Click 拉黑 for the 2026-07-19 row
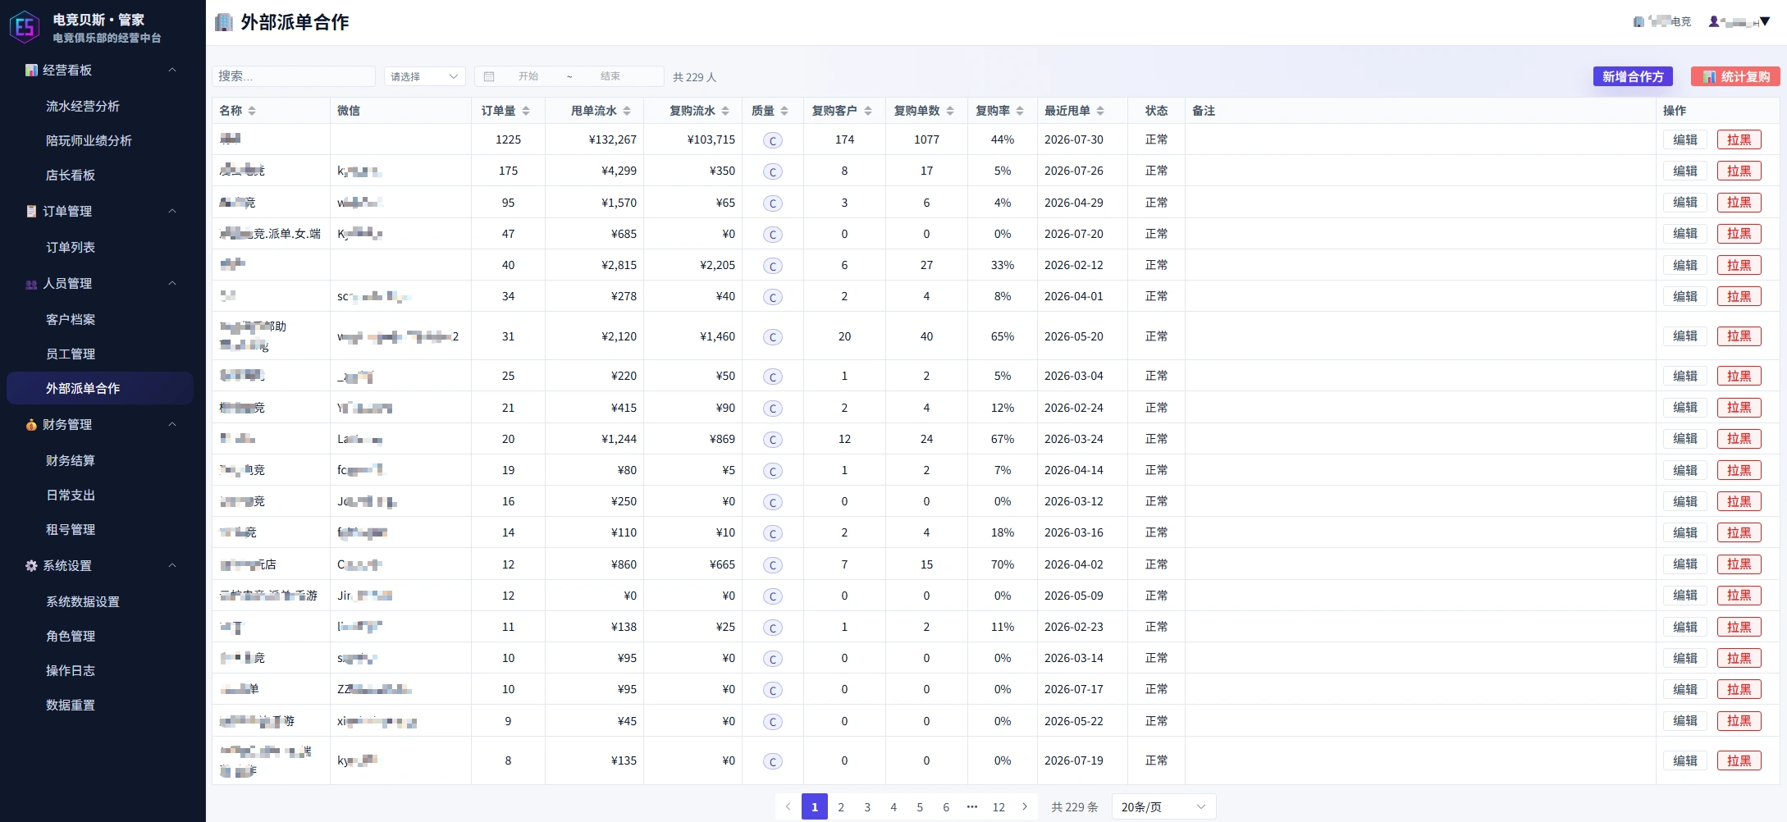The width and height of the screenshot is (1787, 822). point(1739,760)
